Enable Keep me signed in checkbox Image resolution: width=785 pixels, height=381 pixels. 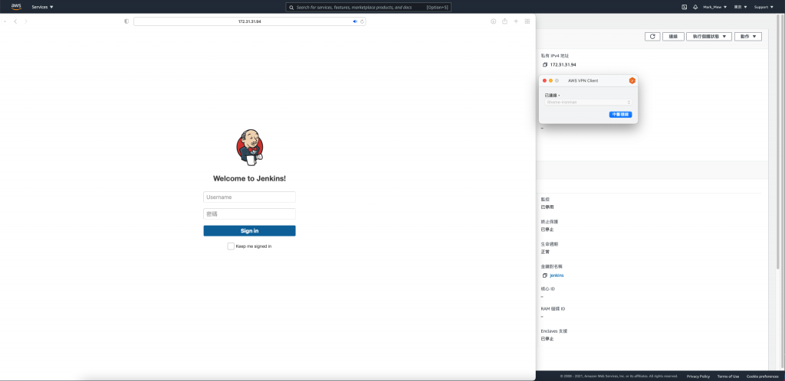pos(231,246)
